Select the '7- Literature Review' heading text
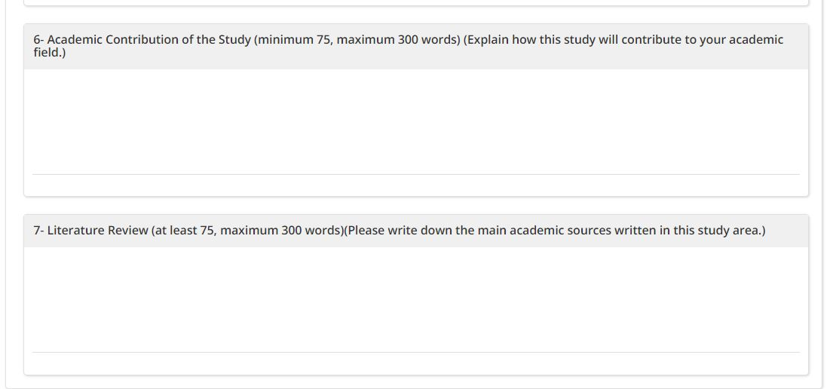836x389 pixels. coord(90,231)
